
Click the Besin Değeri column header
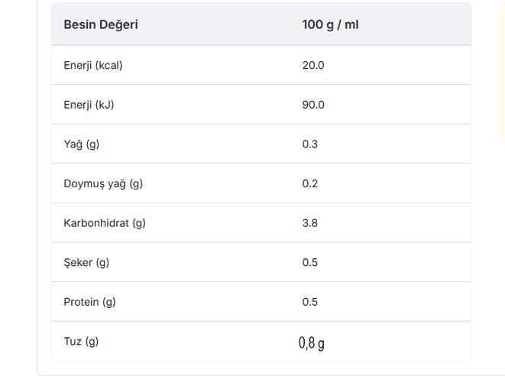click(101, 24)
